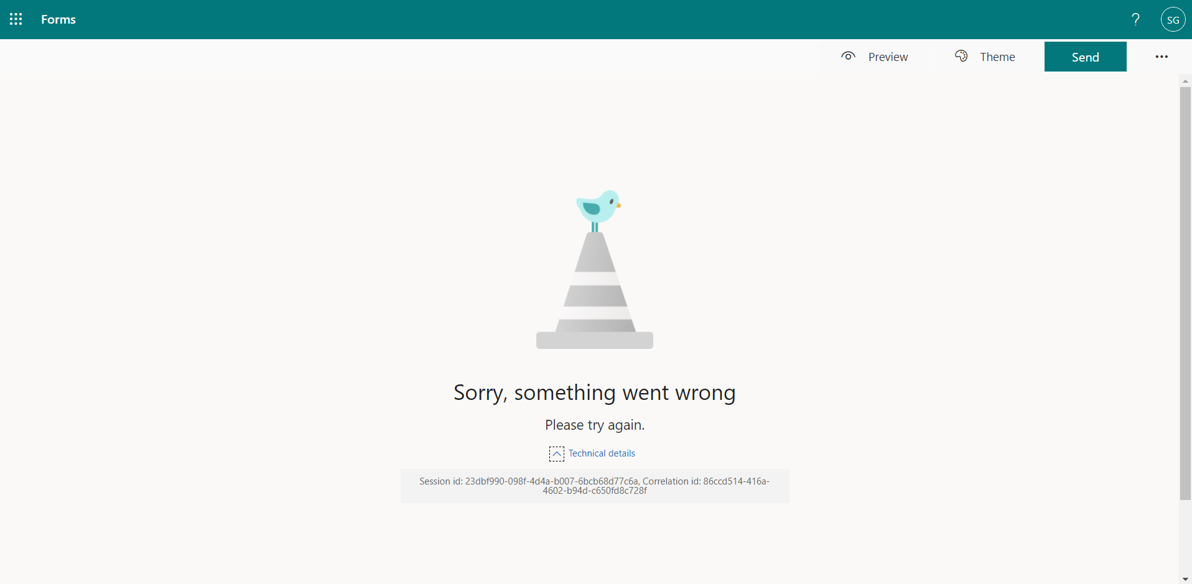Image resolution: width=1192 pixels, height=584 pixels.
Task: Open the SG account avatar menu
Action: pyautogui.click(x=1173, y=19)
